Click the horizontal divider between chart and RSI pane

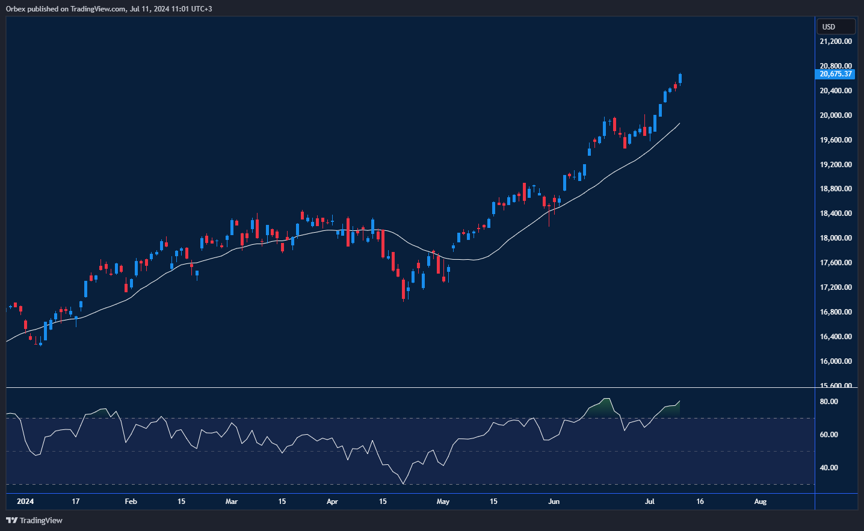point(409,388)
